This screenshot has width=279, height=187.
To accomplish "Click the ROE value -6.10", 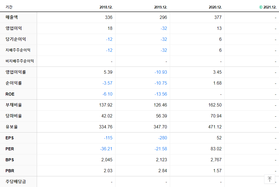I will pyautogui.click(x=107, y=94).
